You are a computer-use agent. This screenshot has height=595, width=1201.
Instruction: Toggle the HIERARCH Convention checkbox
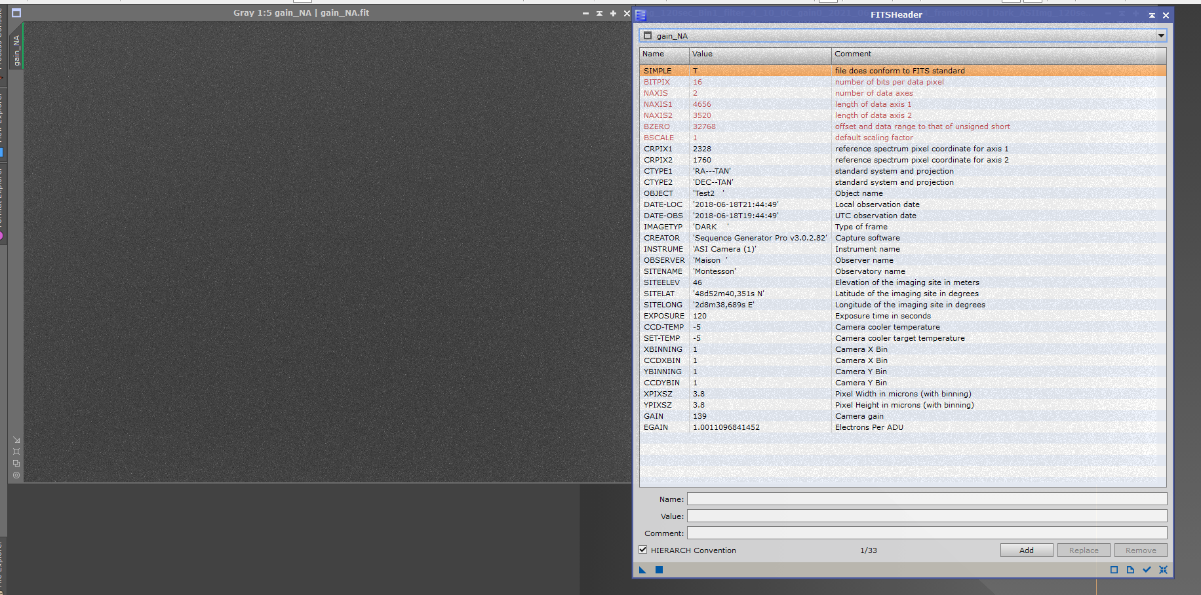[643, 550]
